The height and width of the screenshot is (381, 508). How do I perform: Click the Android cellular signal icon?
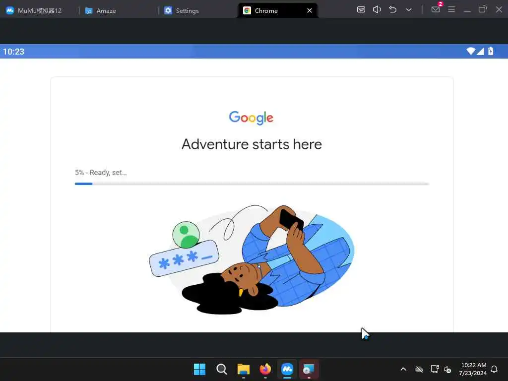coord(480,51)
